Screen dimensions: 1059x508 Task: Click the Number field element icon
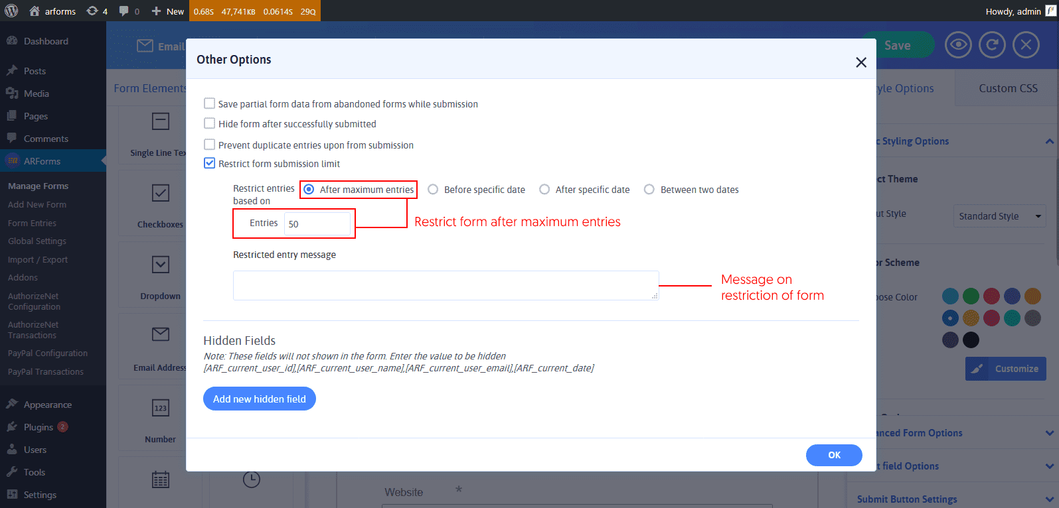[x=161, y=408]
